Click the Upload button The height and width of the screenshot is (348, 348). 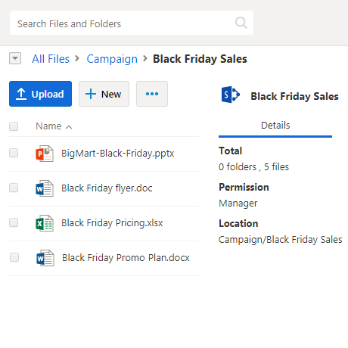pos(40,94)
